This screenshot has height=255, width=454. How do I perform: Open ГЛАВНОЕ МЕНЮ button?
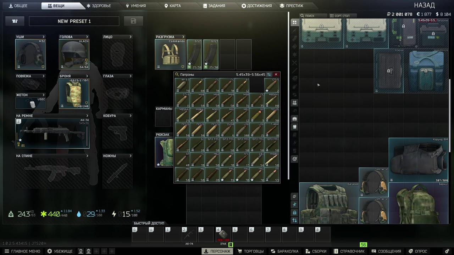click(22, 251)
